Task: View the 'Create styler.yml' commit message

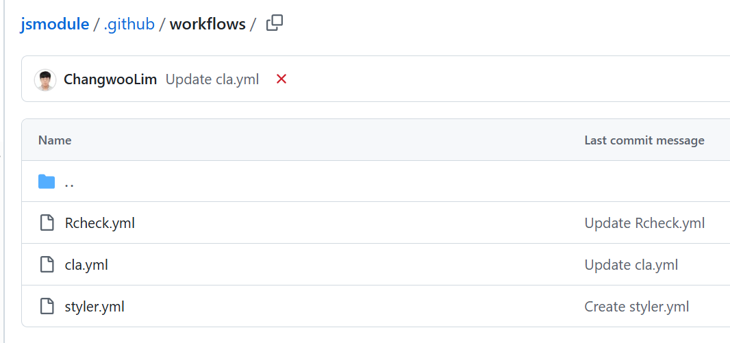Action: 636,307
